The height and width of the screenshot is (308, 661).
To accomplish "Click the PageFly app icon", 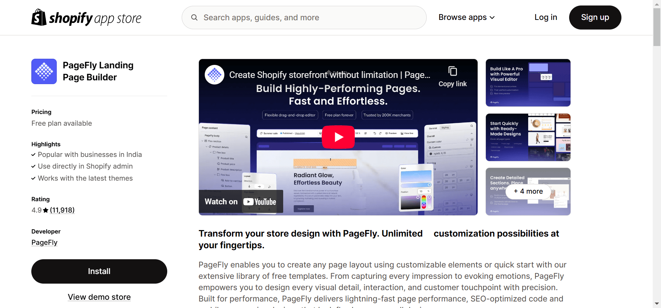I will [44, 71].
